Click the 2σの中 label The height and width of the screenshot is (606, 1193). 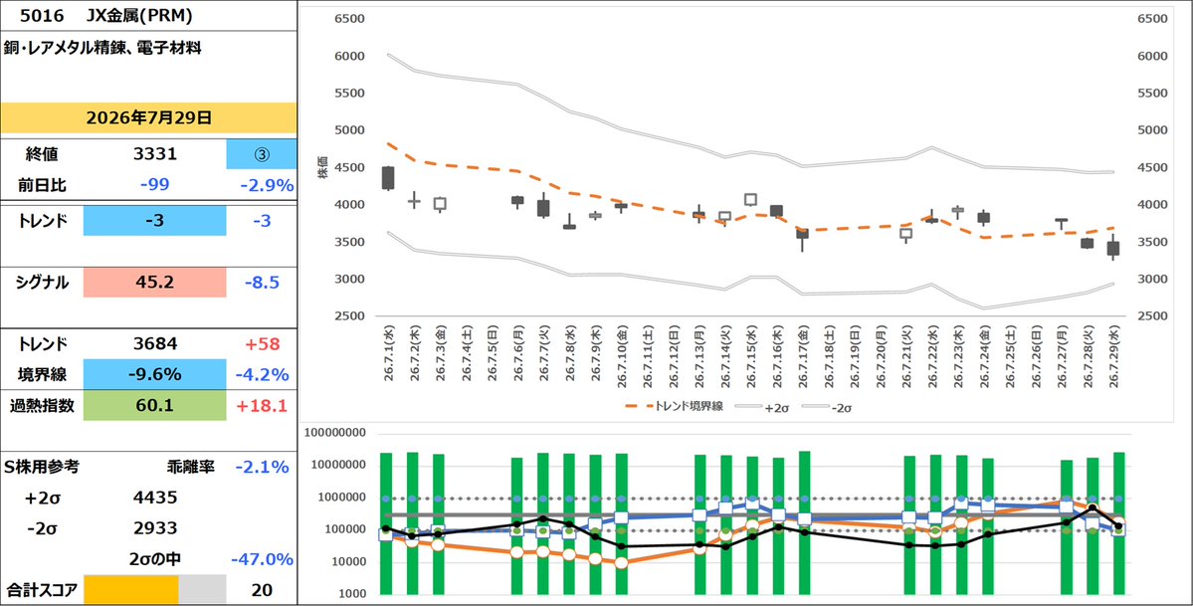154,559
